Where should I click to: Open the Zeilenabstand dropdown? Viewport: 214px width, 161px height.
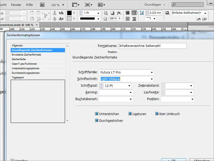pyautogui.click(x=191, y=86)
